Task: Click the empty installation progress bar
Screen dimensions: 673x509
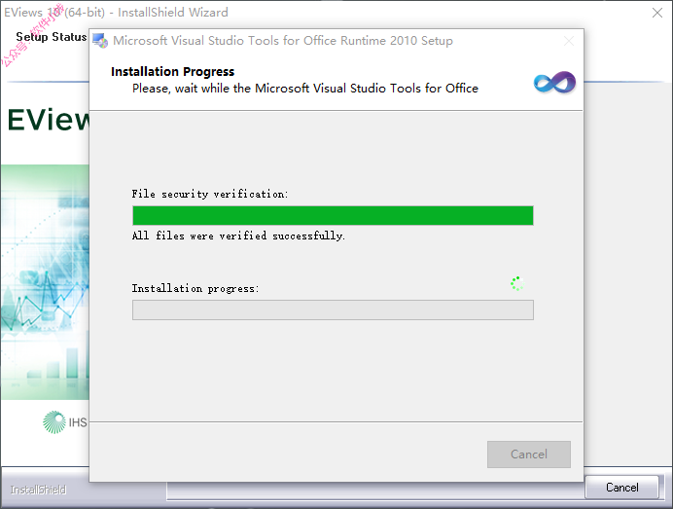Action: 333,309
